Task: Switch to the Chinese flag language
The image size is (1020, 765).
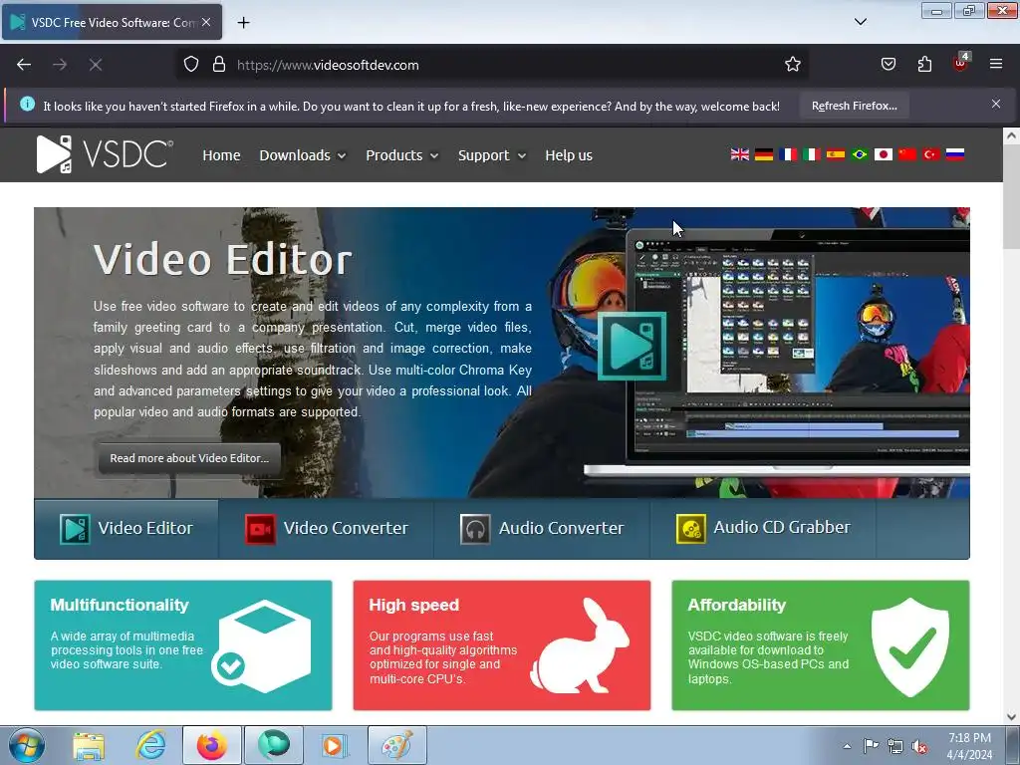Action: 907,154
